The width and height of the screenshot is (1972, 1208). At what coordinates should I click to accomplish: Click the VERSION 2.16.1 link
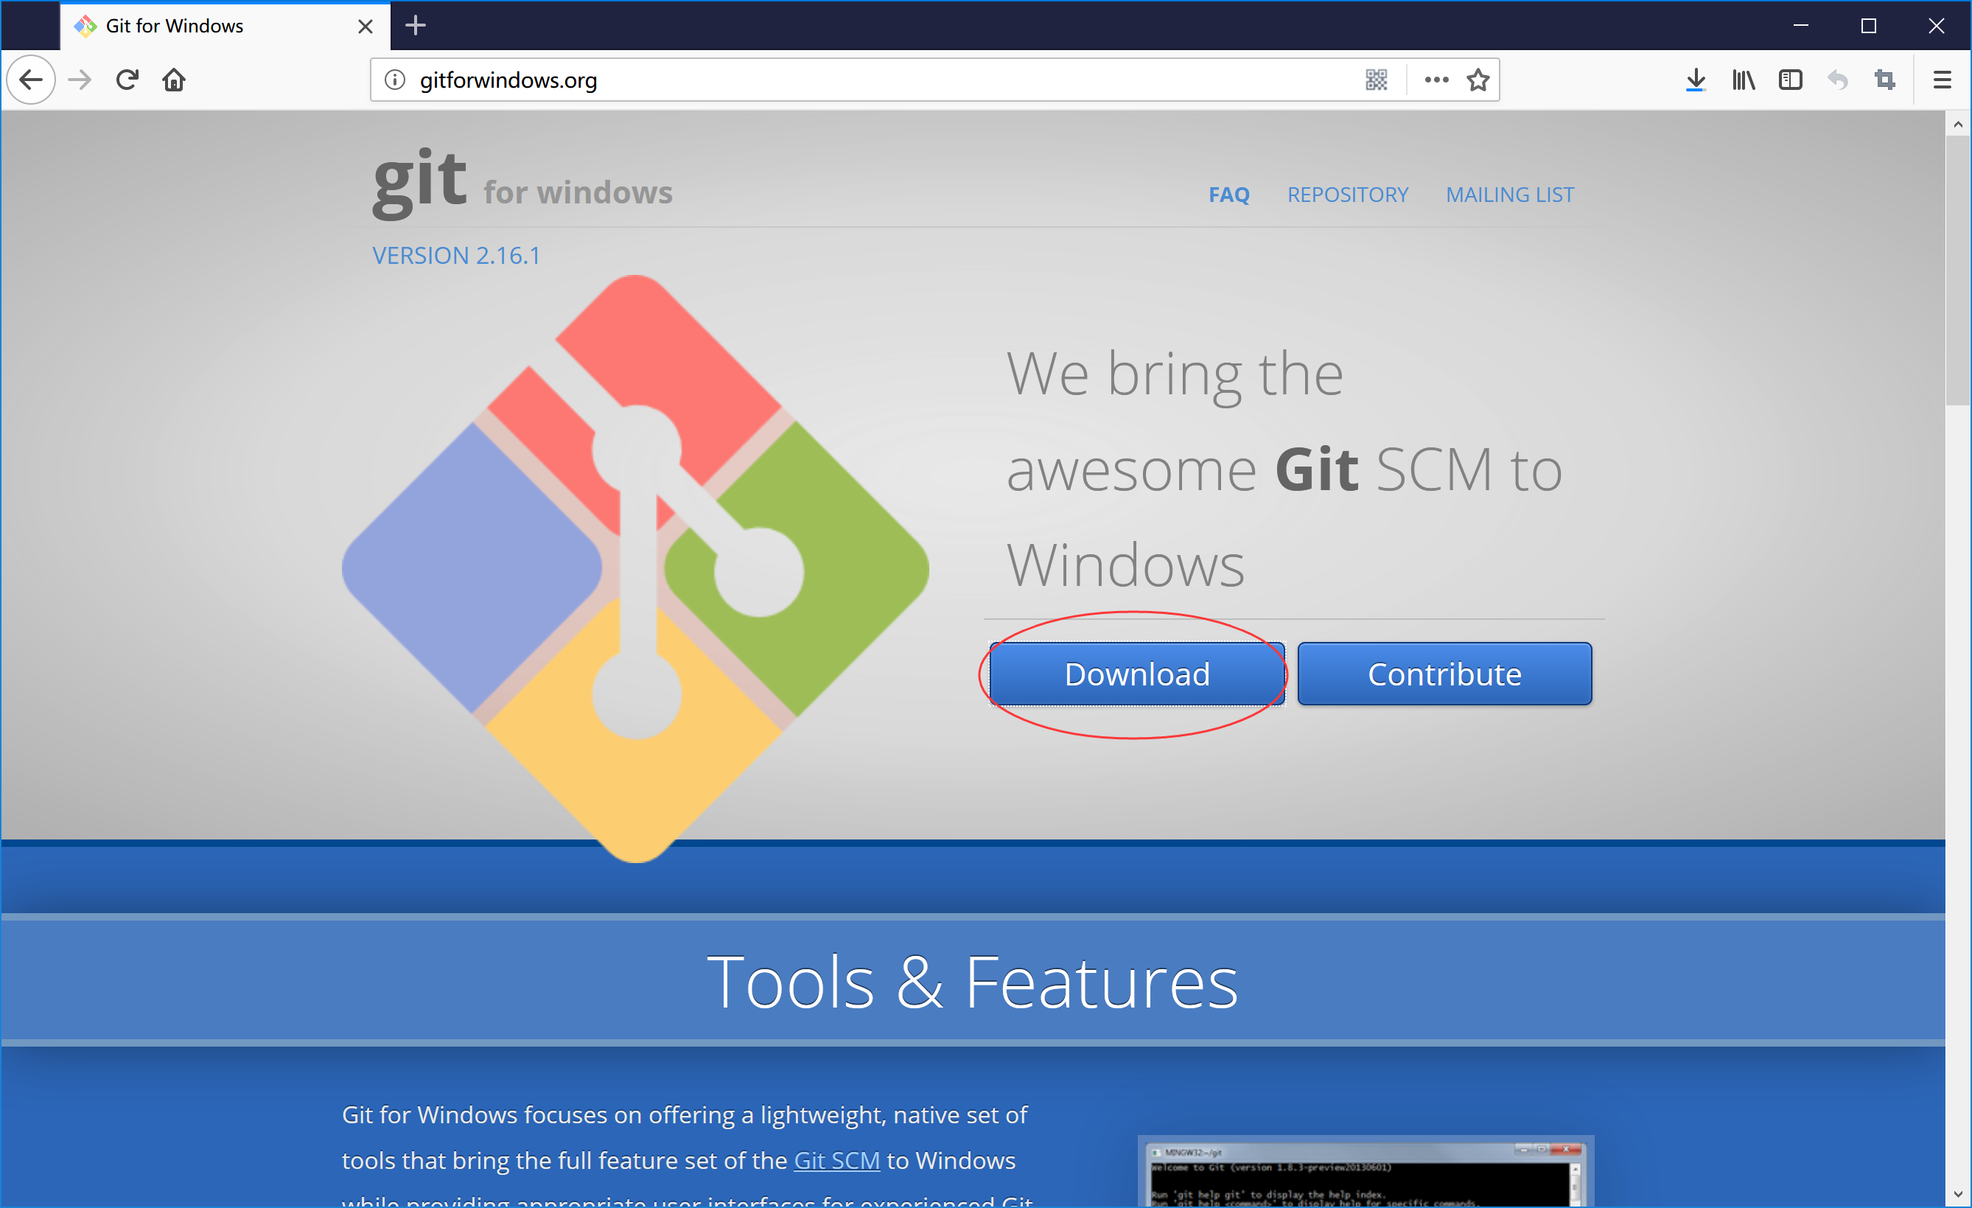(x=456, y=255)
